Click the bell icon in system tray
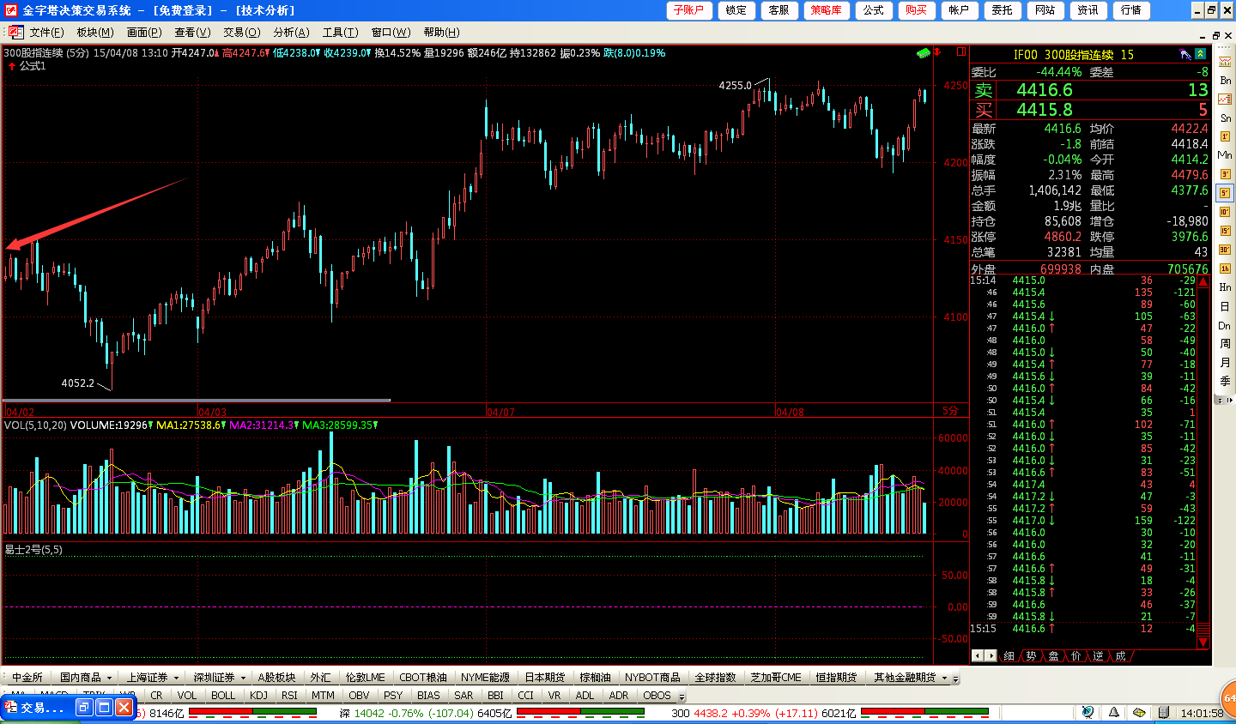 [x=1113, y=713]
